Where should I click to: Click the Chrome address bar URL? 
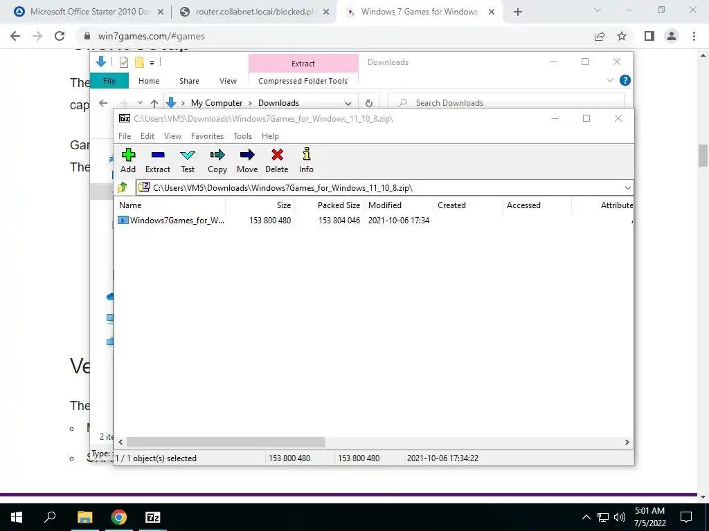(152, 36)
